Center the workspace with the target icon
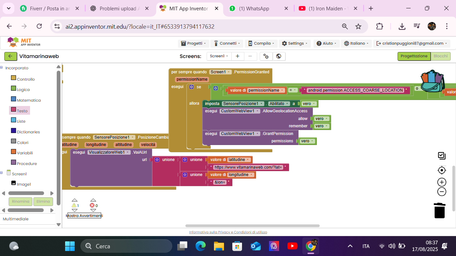 pyautogui.click(x=442, y=170)
